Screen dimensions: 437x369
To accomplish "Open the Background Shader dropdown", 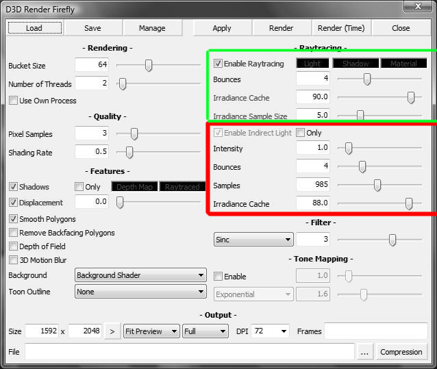I will (140, 275).
